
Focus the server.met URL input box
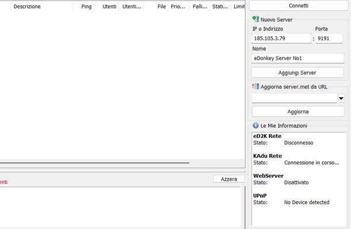[x=295, y=98]
